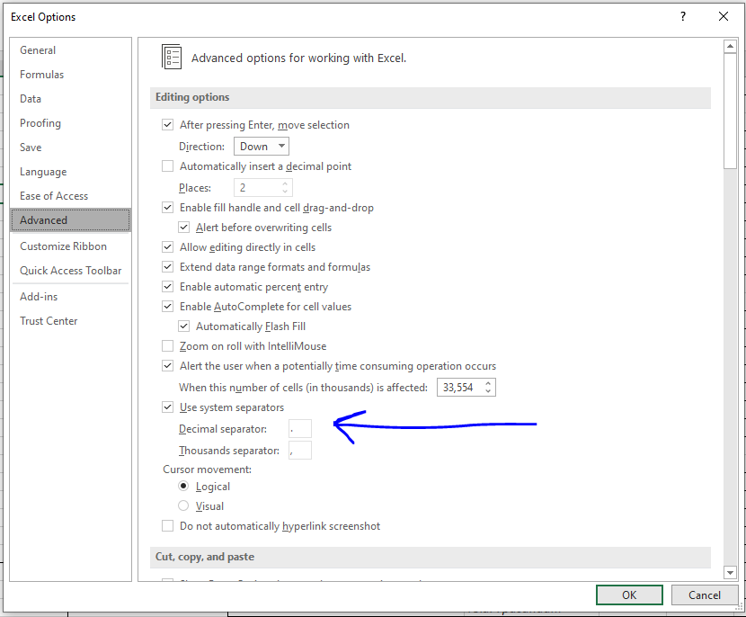Image resolution: width=746 pixels, height=617 pixels.
Task: Click OK to confirm Excel Options
Action: (x=629, y=595)
